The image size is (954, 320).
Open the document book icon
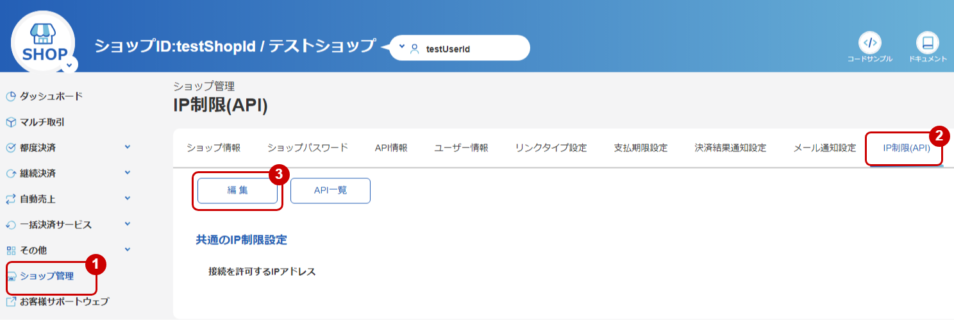[x=927, y=43]
